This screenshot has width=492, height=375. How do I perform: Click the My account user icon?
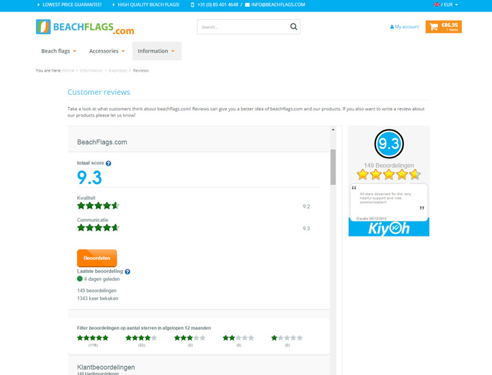click(x=392, y=27)
